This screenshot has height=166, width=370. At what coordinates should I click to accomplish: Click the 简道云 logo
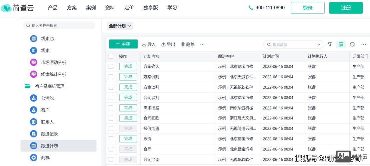[17, 8]
